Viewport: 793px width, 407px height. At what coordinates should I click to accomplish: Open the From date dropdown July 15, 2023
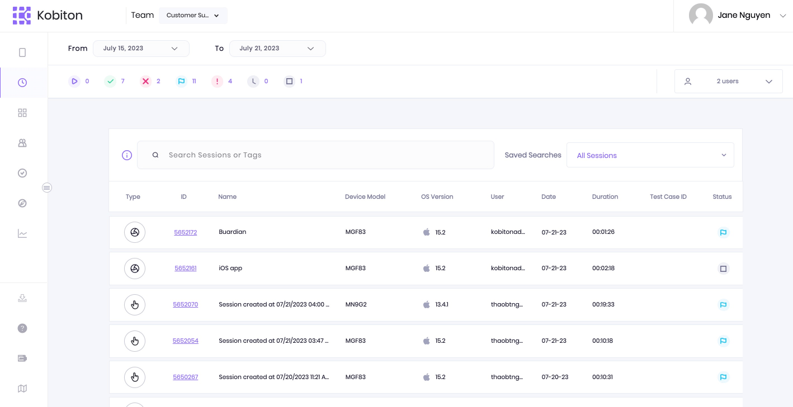141,49
